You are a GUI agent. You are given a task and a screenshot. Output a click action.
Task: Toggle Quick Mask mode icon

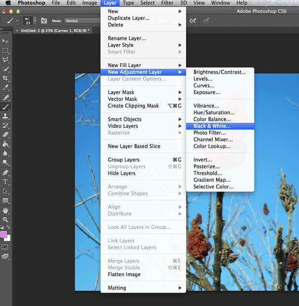(5, 247)
